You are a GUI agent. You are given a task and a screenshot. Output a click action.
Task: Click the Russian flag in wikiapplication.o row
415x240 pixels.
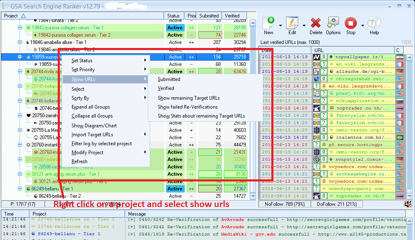point(400,101)
